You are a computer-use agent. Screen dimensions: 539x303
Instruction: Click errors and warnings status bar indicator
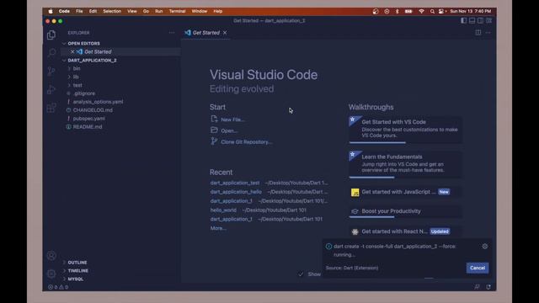point(58,287)
